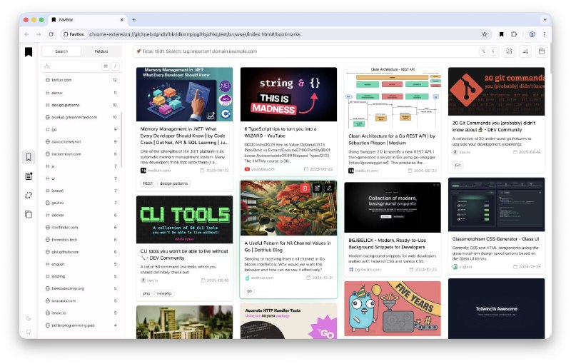
Task: Open the 20 git commands thumbnail
Action: coord(496,91)
